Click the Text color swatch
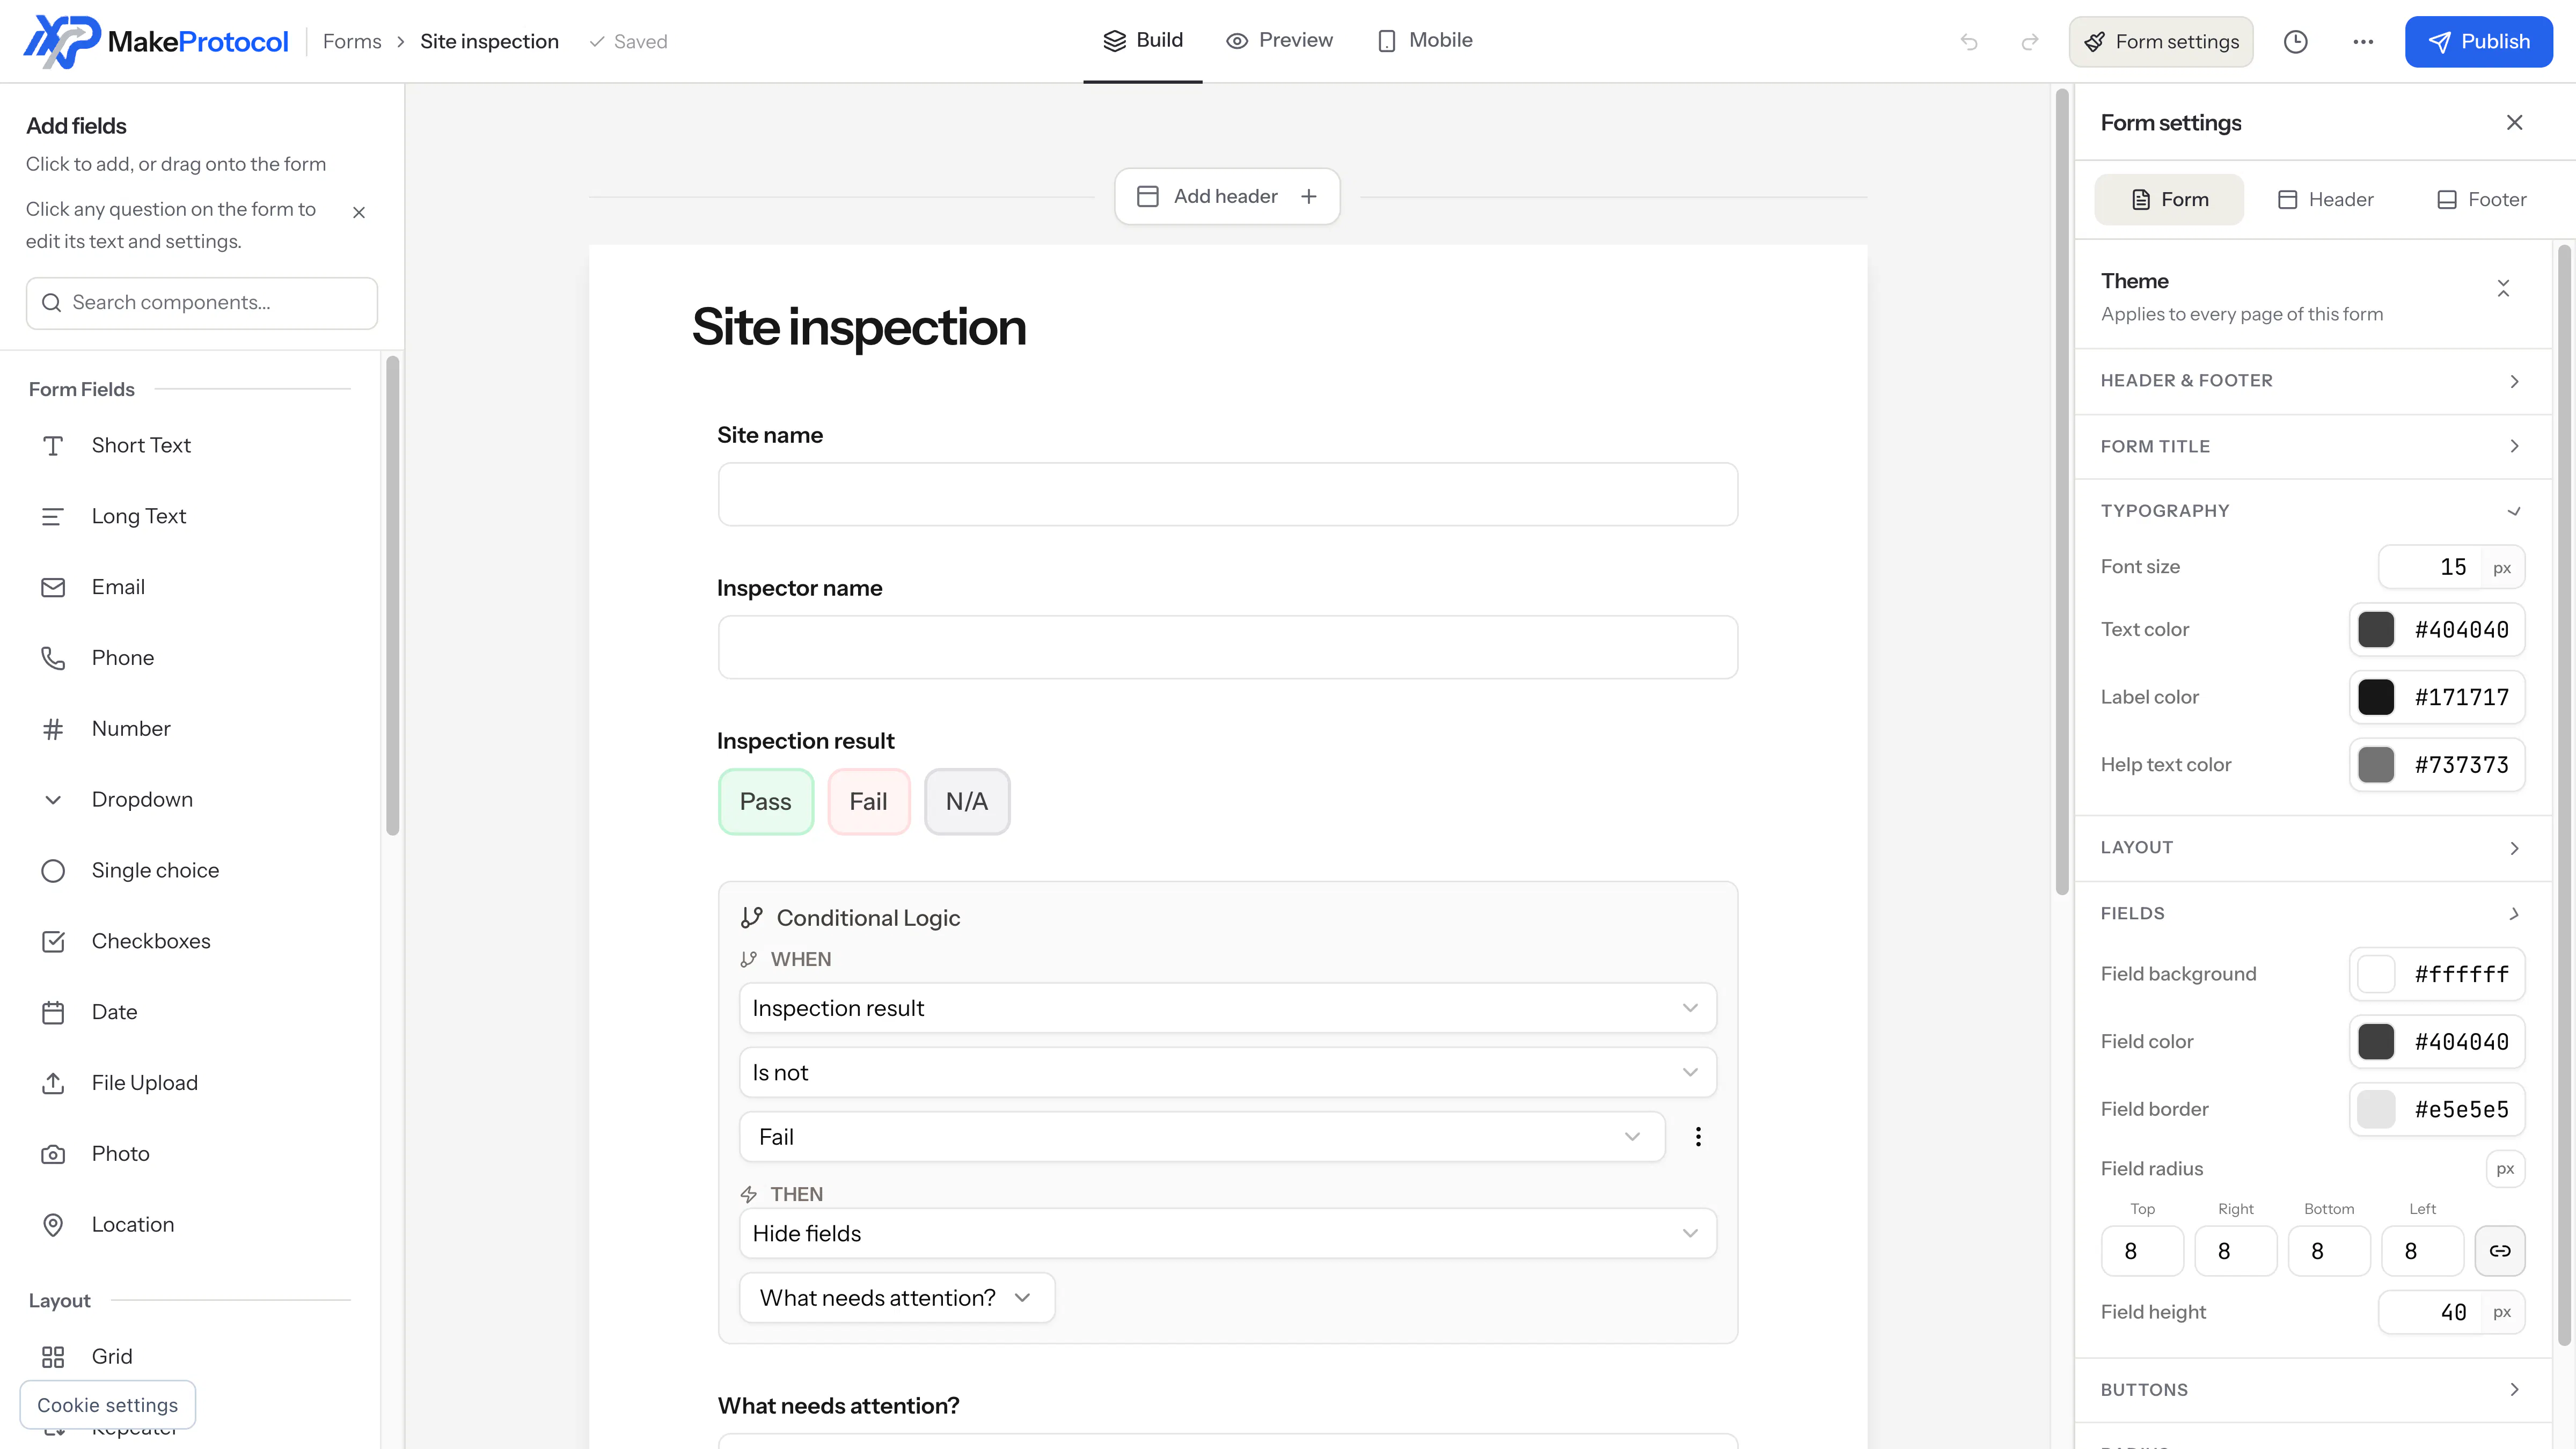 [2376, 630]
